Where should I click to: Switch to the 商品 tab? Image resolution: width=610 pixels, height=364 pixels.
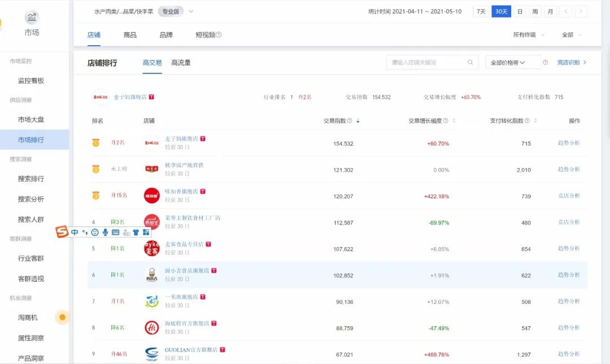(x=130, y=34)
